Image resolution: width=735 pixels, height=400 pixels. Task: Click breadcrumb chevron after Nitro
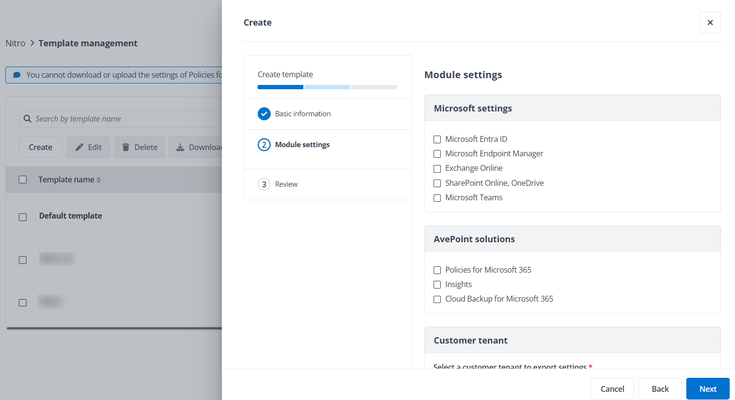coord(32,43)
